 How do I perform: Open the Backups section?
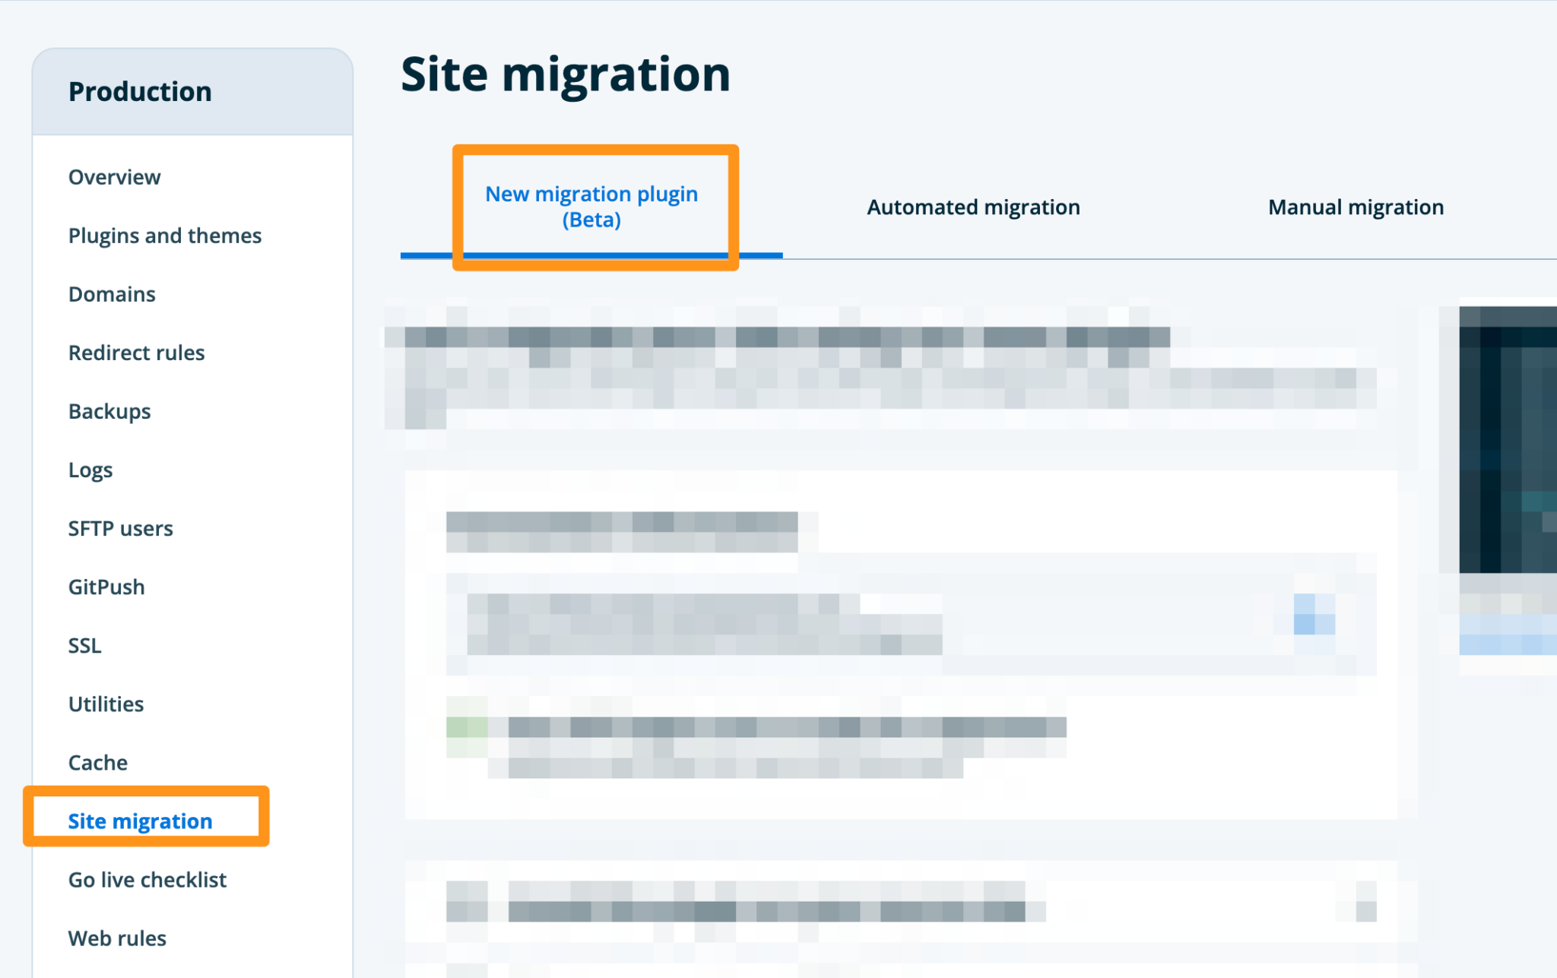point(109,411)
